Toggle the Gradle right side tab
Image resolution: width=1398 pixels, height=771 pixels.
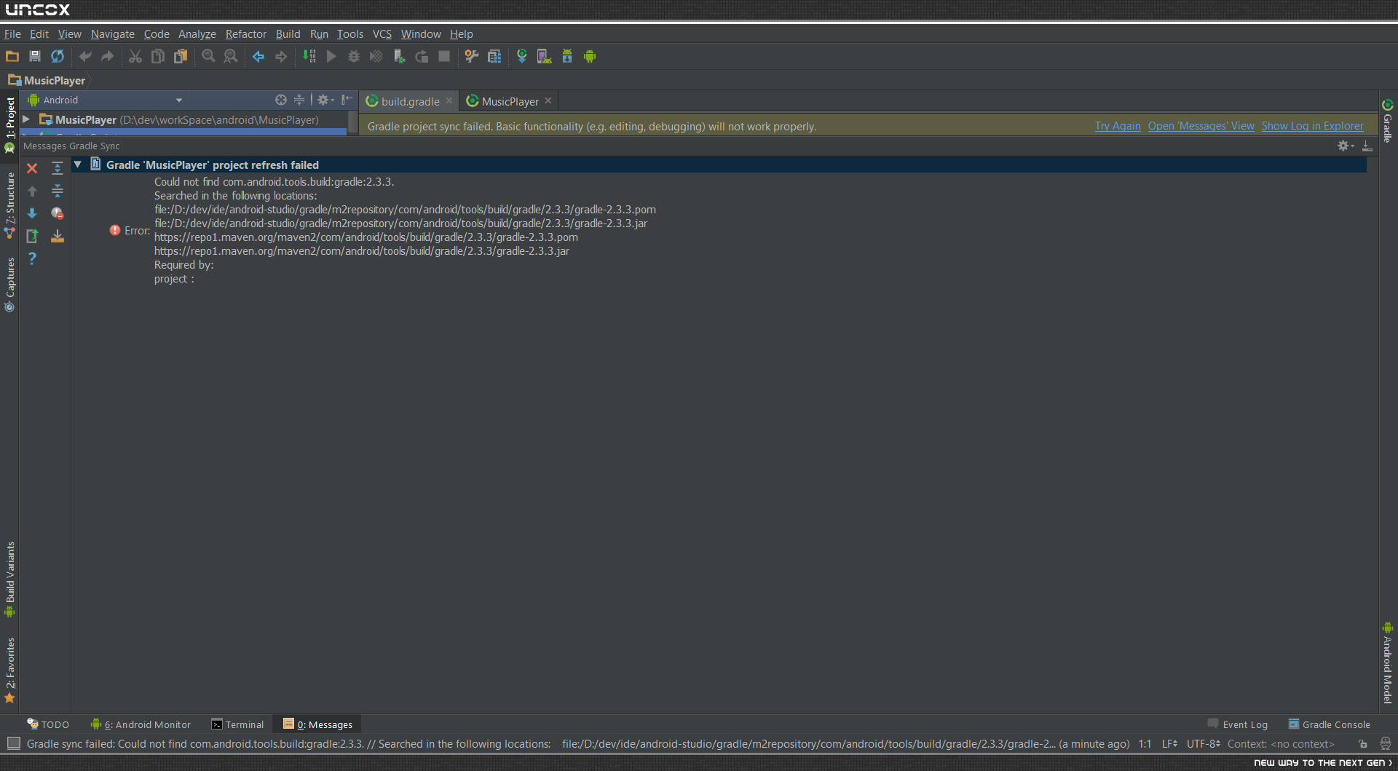(1388, 122)
